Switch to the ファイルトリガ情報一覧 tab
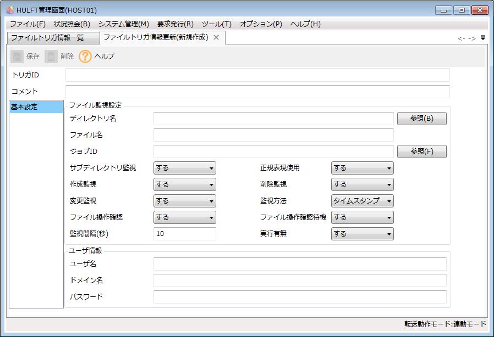Viewport: 494px width, 337px height. (53, 38)
